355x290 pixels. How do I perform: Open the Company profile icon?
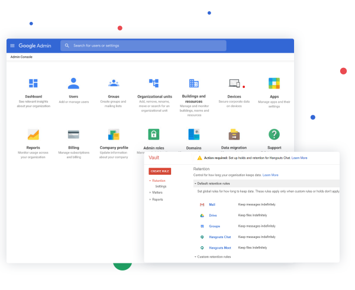[114, 135]
